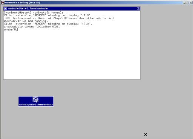The width and height of the screenshot is (193, 139).
Task: Click the second Xlib RENDER missing line
Action: pos(48,24)
